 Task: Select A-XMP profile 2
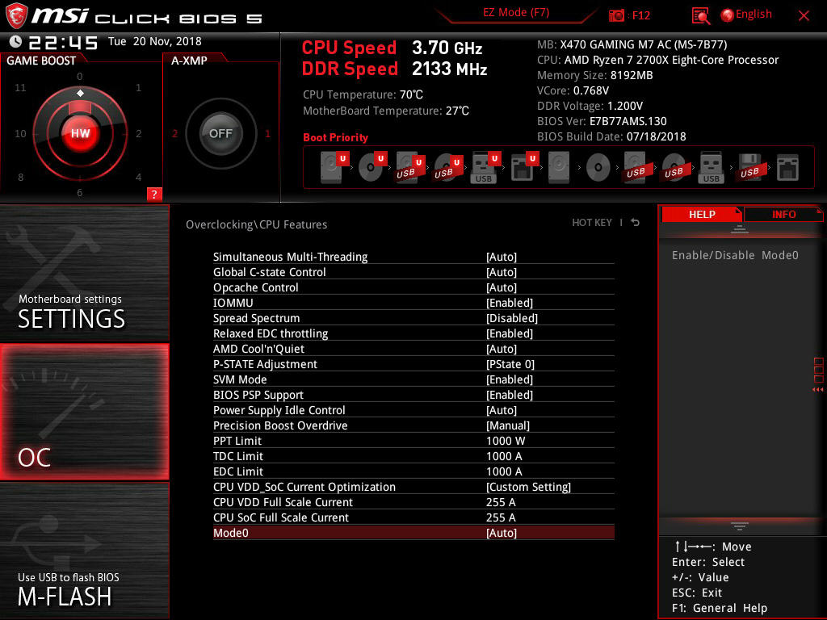click(x=174, y=133)
